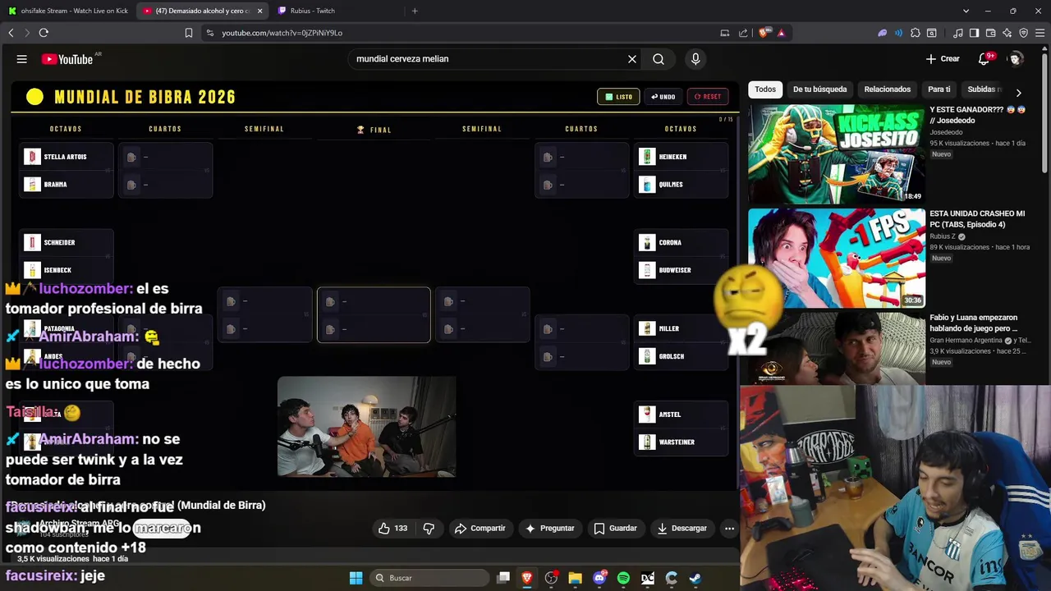Open more actions three-dot menu under video

pos(729,529)
